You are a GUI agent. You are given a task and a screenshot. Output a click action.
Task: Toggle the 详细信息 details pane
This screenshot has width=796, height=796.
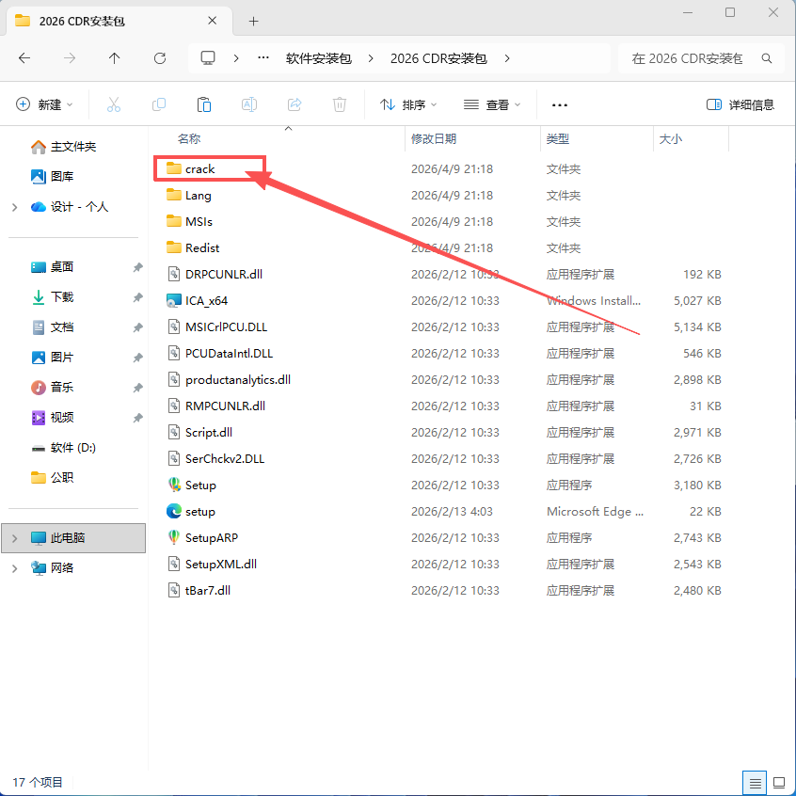(740, 104)
